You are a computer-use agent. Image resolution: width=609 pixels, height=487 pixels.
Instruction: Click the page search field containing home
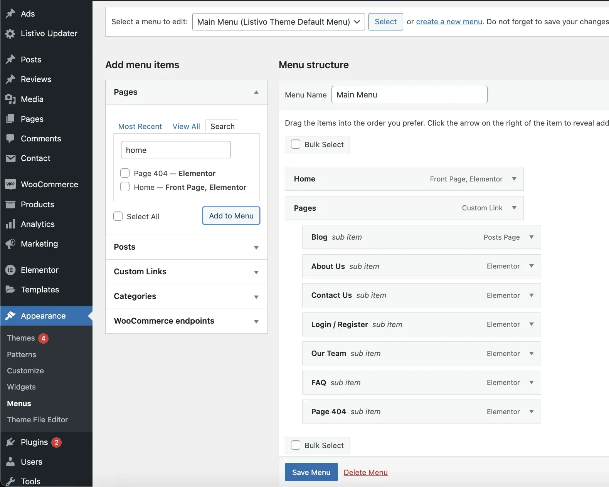tap(176, 150)
